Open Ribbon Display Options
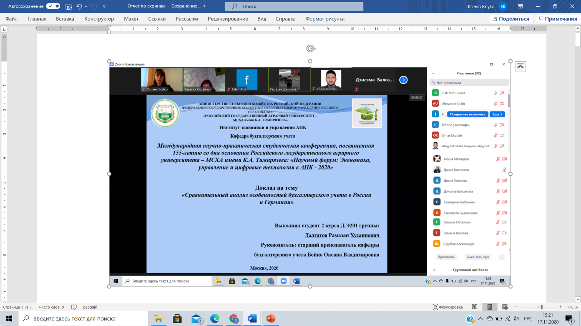 (x=520, y=6)
